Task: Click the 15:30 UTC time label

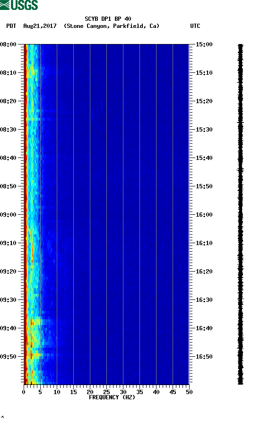Action: point(204,130)
